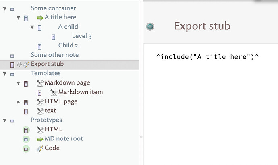Click the pencil code badge on Export stub
Viewport: 278px width, 165px height.
(x=26, y=64)
